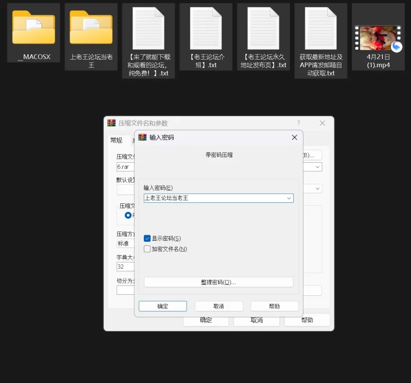Enable the 加密文件名 checkbox

tap(147, 249)
